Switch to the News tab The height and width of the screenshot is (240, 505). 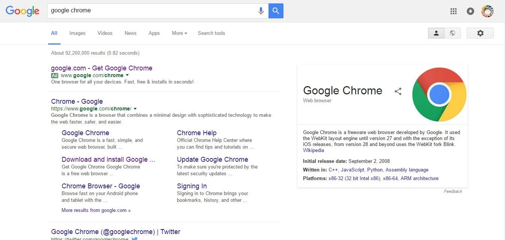click(130, 33)
